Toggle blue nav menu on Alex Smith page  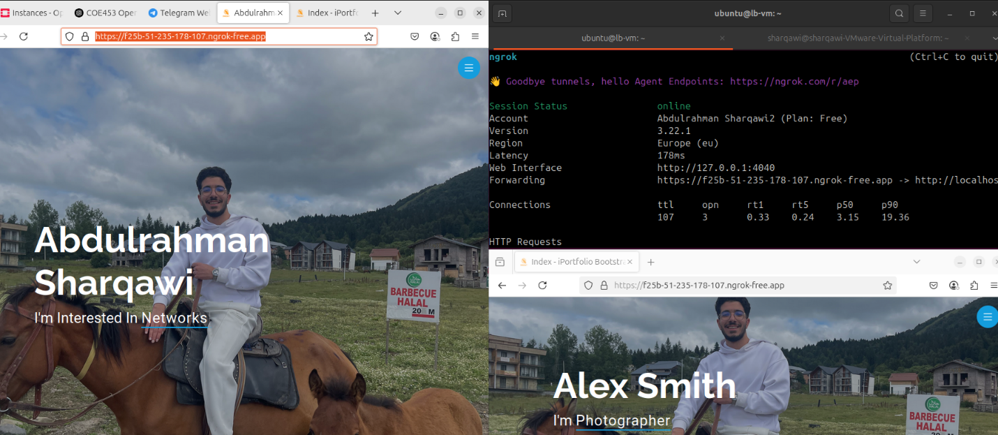987,316
